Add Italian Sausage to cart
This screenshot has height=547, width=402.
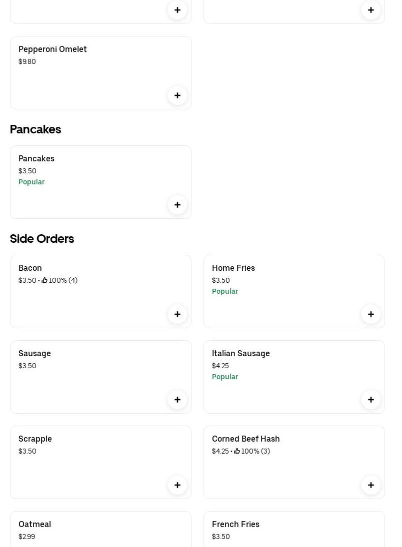pos(371,400)
